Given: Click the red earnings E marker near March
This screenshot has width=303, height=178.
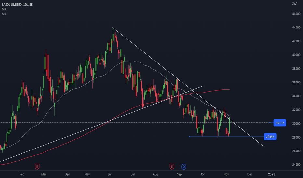Looking at the screenshot, I should pyautogui.click(x=37, y=167).
